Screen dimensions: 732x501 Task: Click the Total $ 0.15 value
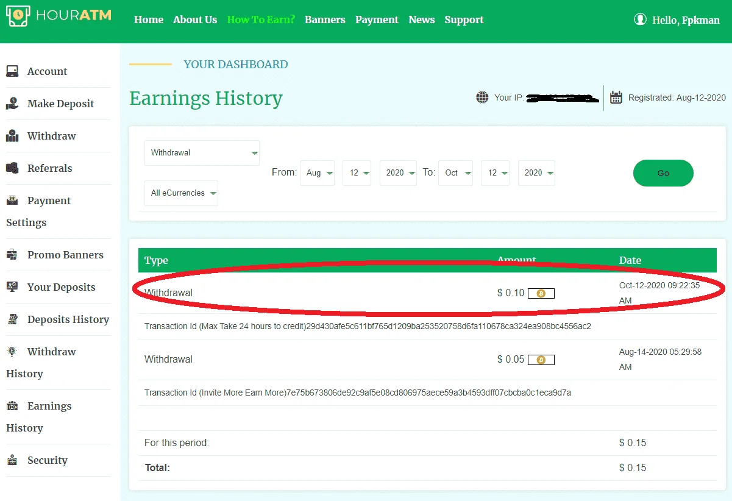point(633,468)
